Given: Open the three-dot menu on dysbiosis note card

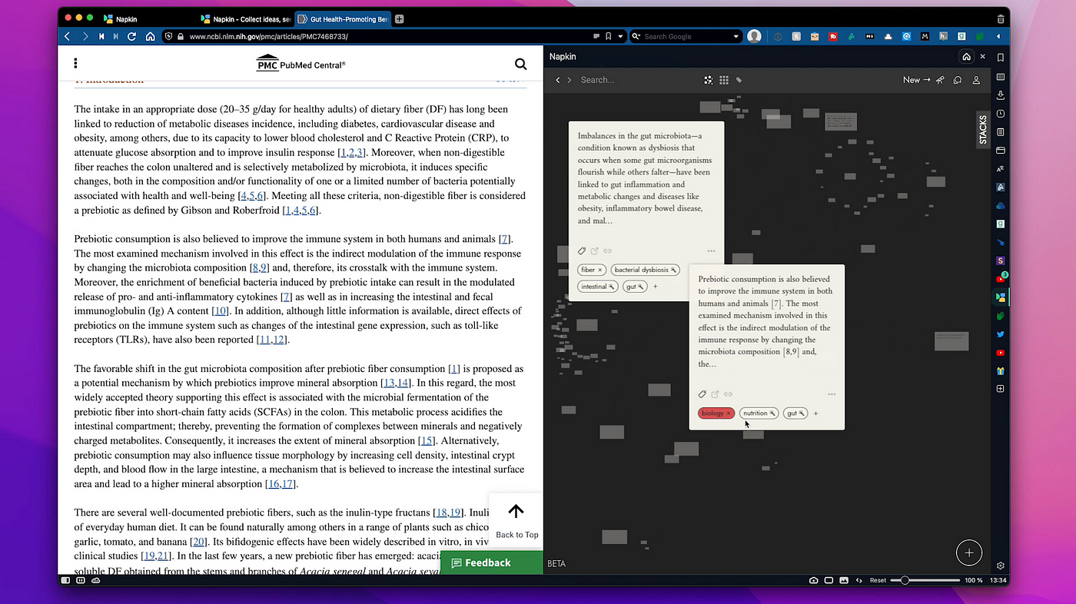Looking at the screenshot, I should point(711,251).
